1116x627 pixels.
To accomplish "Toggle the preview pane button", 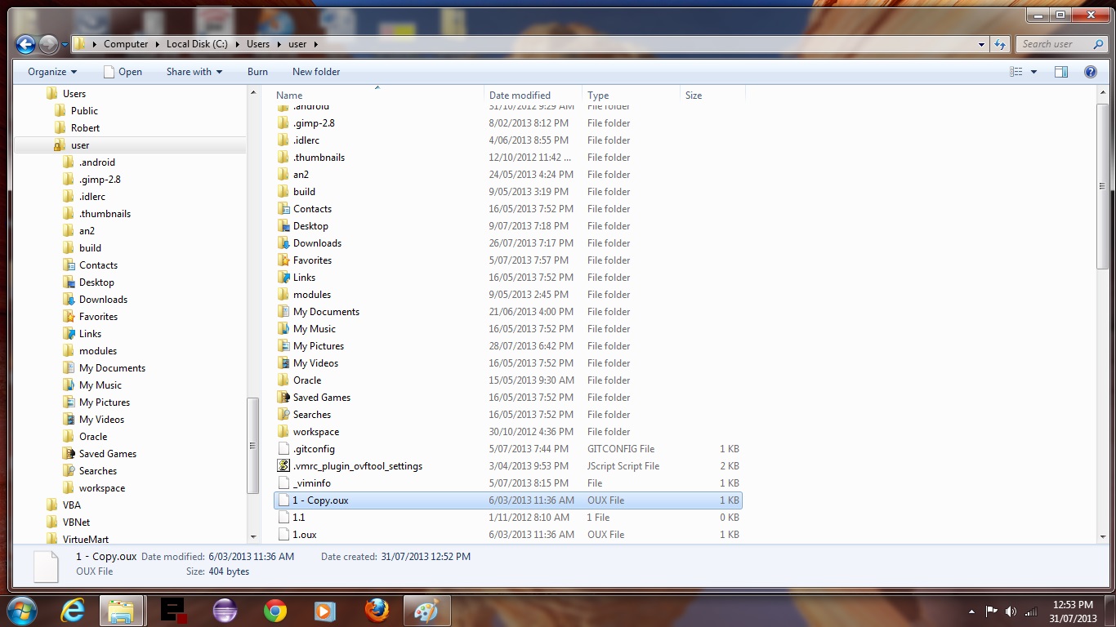I will tap(1061, 72).
